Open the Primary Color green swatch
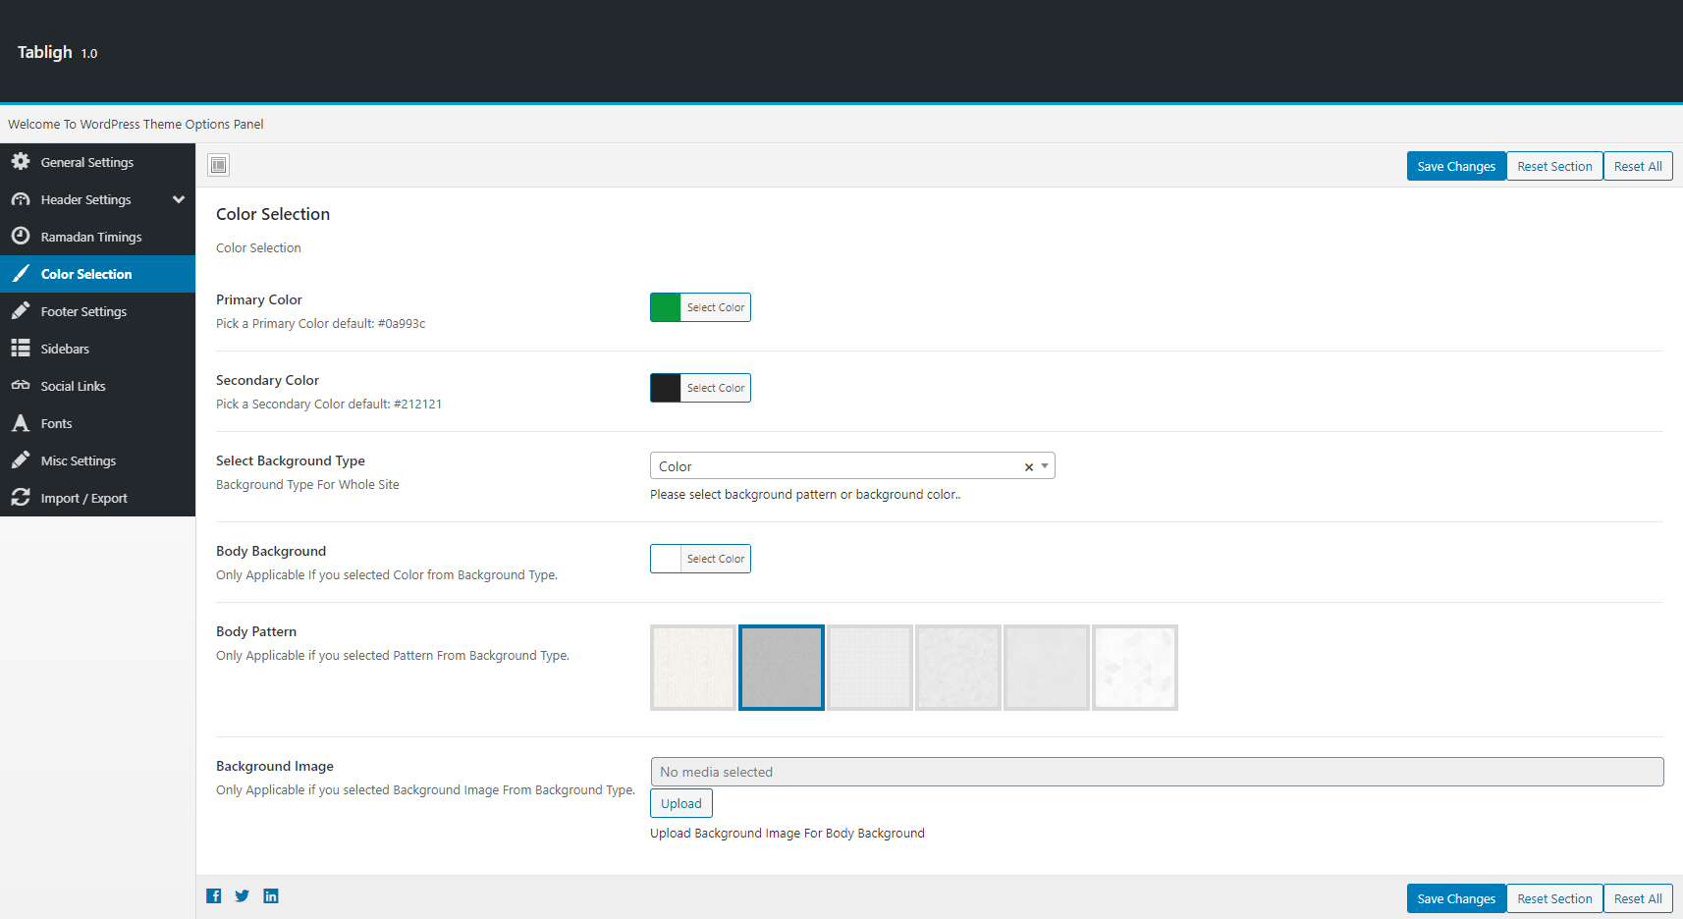This screenshot has height=919, width=1683. (x=666, y=307)
